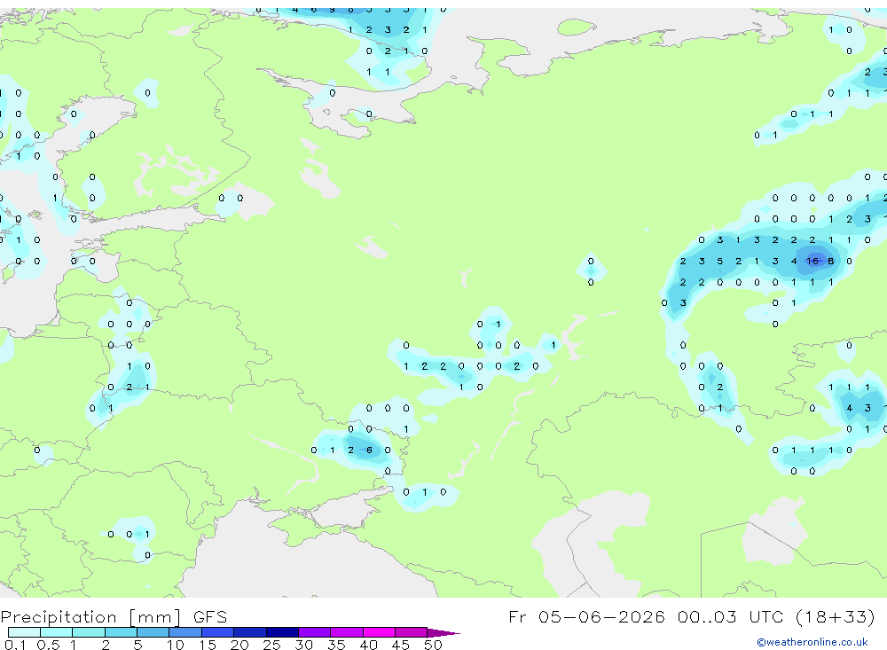Click legend swatch between 0.1 and 0.5
Image resolution: width=887 pixels, height=650 pixels.
(x=24, y=632)
